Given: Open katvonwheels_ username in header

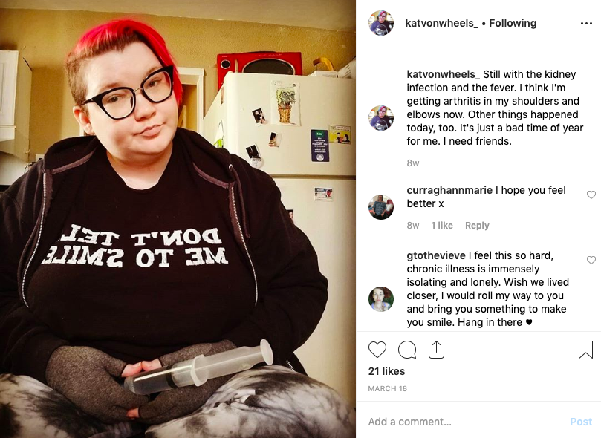Looking at the screenshot, I should pos(441,23).
